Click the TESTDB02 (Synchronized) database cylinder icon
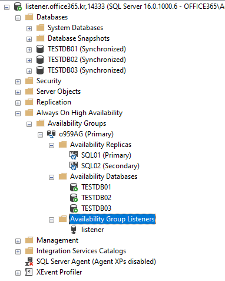The height and width of the screenshot is (281, 225). click(40, 60)
